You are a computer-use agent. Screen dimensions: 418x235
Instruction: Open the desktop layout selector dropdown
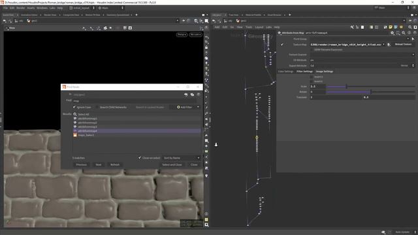[x=82, y=8]
